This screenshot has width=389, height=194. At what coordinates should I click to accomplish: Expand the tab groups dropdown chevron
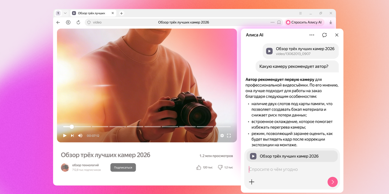click(65, 13)
